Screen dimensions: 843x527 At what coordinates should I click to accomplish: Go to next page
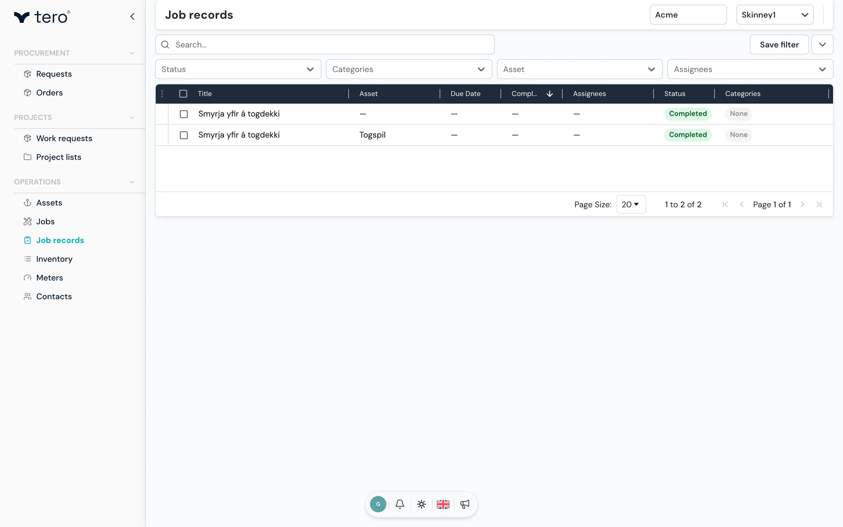[803, 205]
